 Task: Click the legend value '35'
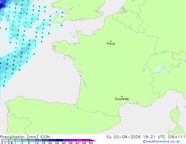point(70,143)
